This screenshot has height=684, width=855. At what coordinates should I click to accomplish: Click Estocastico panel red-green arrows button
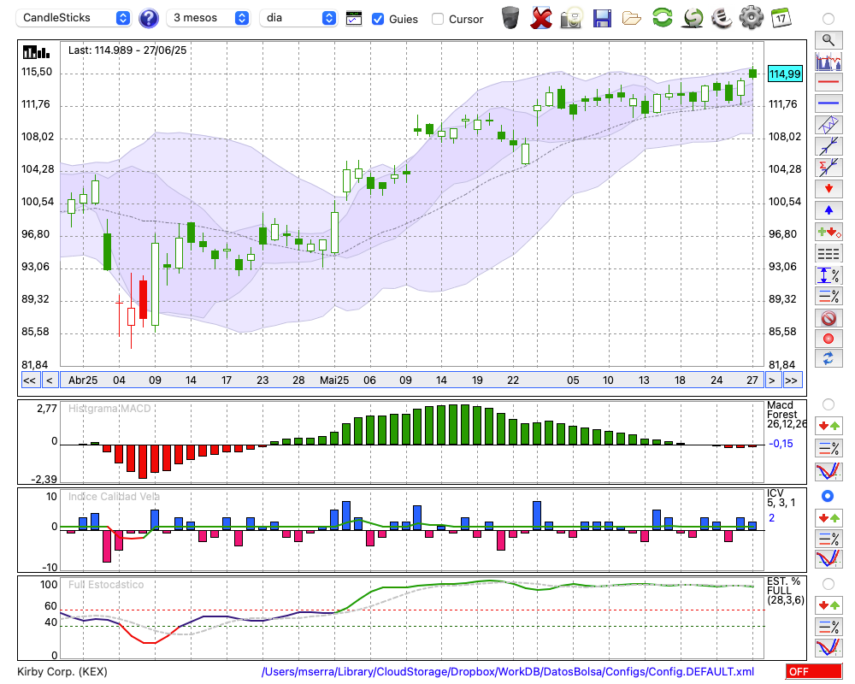(828, 604)
